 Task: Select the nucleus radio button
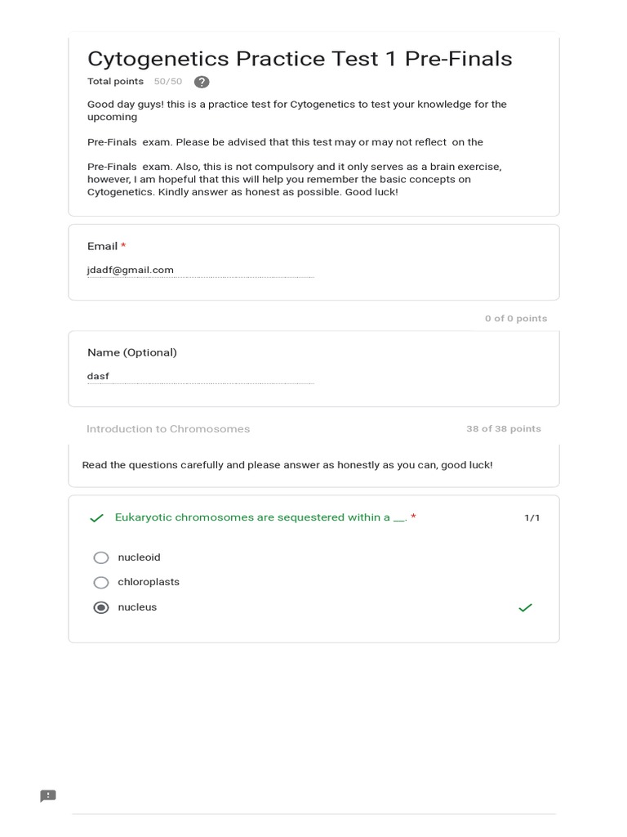[x=101, y=607]
